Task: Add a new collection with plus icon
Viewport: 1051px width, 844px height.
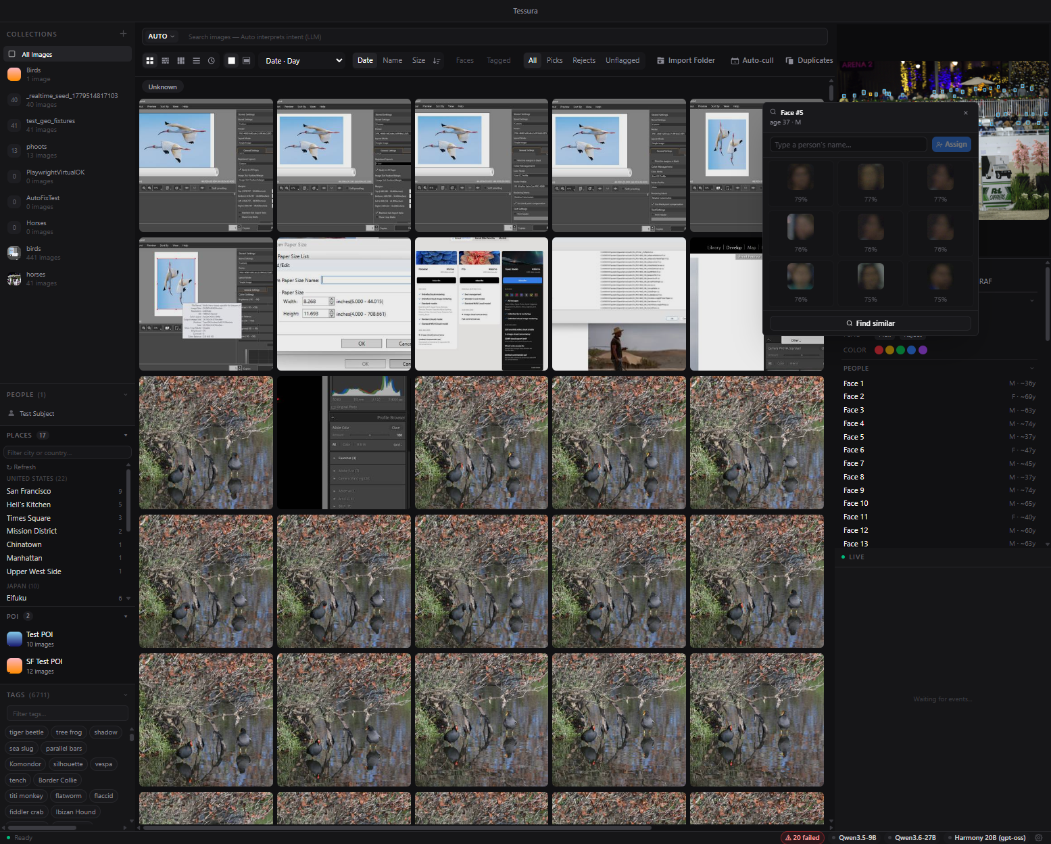Action: (123, 34)
